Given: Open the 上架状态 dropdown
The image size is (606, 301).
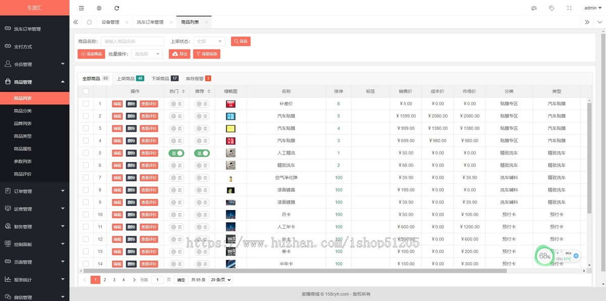Looking at the screenshot, I should (x=209, y=41).
